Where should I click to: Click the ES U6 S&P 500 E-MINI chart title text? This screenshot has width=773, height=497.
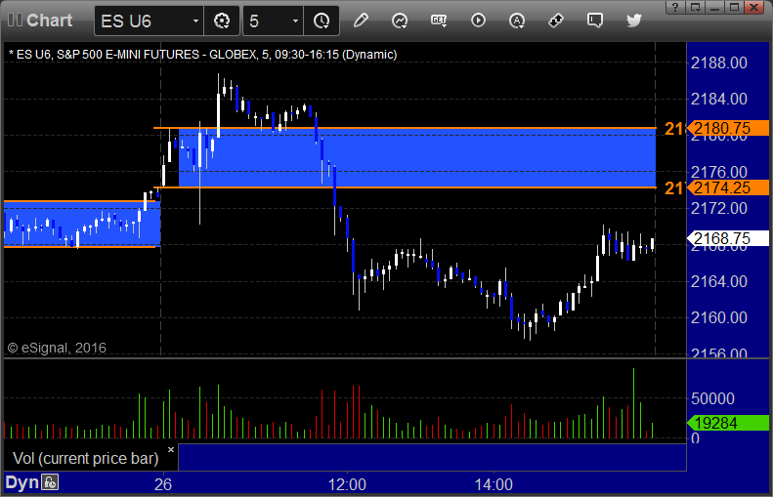click(202, 54)
